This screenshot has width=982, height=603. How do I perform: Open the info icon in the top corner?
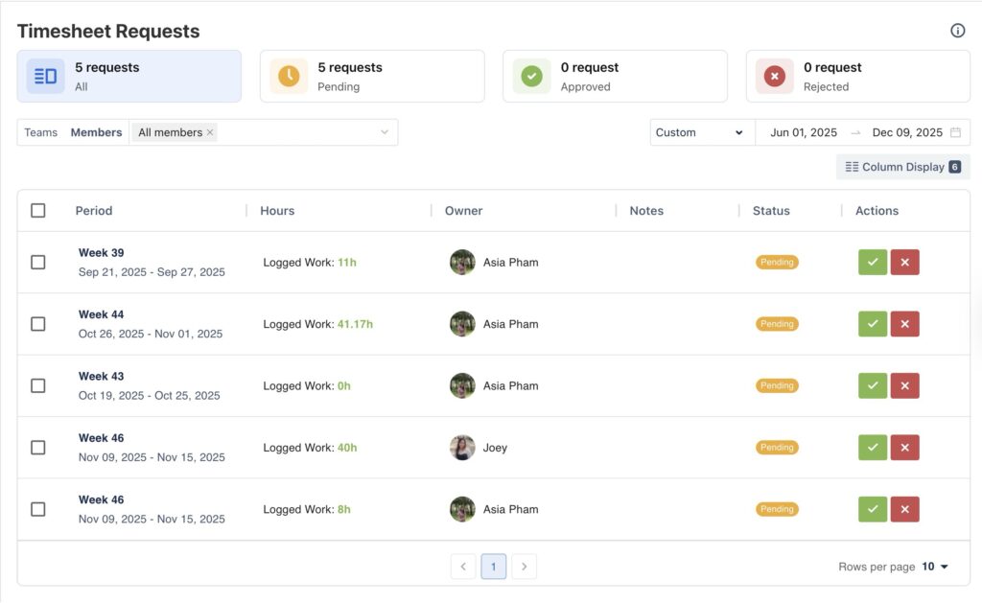tap(957, 30)
